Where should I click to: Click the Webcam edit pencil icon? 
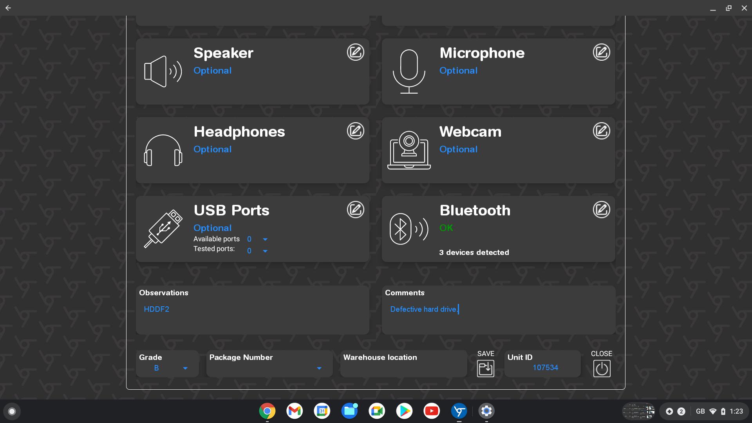pos(601,131)
